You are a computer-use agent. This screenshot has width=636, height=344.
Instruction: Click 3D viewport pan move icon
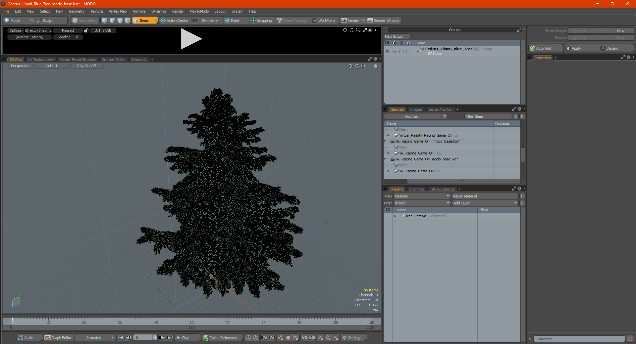tap(350, 66)
